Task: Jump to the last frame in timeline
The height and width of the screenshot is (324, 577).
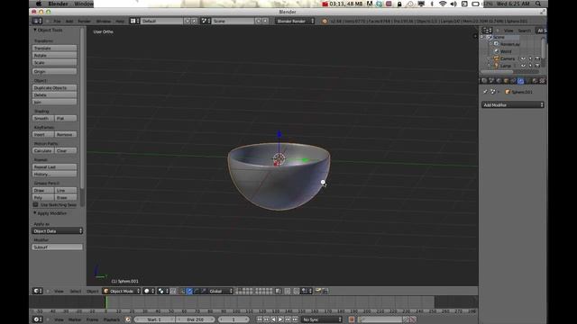Action: pyautogui.click(x=295, y=319)
